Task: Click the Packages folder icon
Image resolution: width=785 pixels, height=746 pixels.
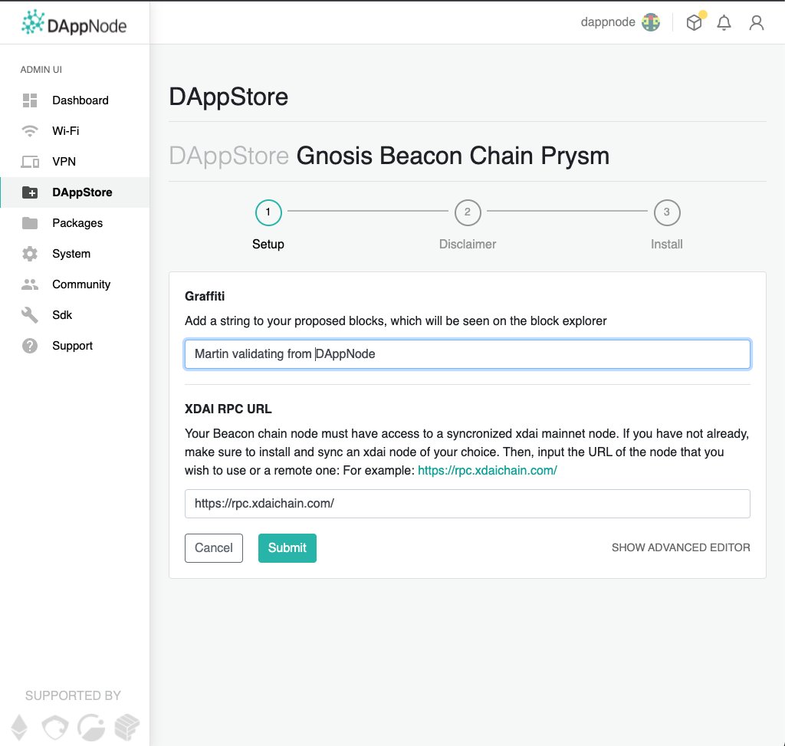Action: click(30, 223)
